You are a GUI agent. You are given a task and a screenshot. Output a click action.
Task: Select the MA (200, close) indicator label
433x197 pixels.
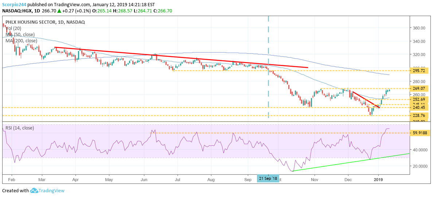tap(22, 41)
